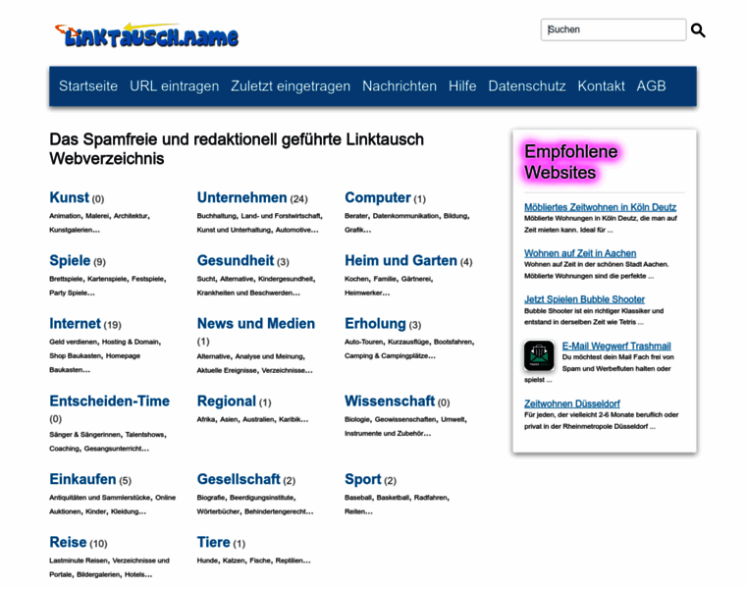
Task: Open the Einkaufen category
Action: [x=82, y=479]
